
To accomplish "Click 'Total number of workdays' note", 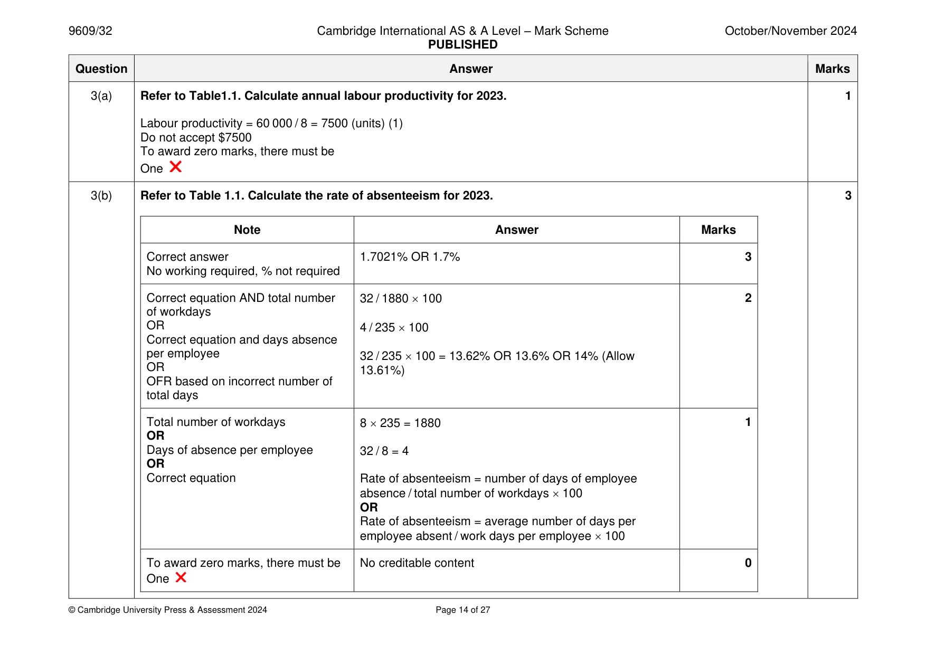I will point(216,422).
